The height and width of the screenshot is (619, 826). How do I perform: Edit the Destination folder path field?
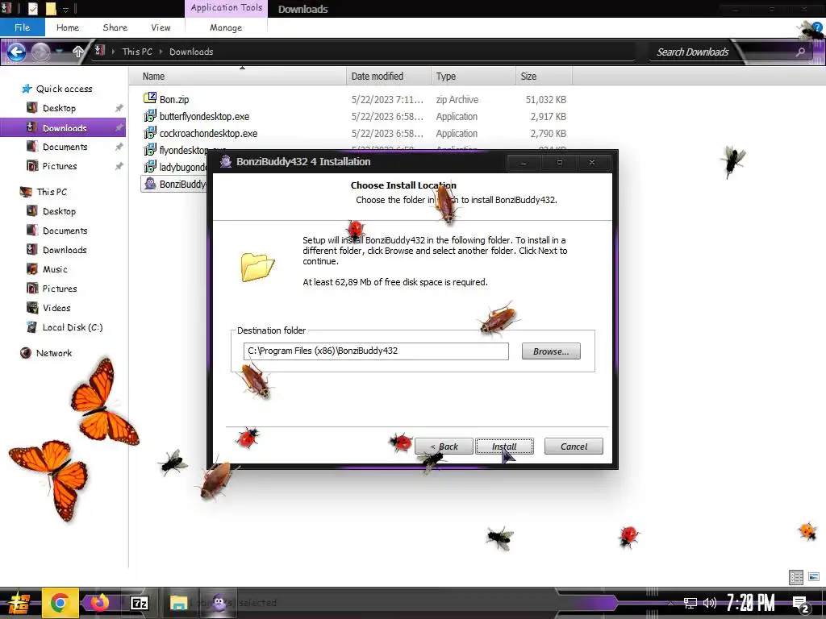pos(376,351)
